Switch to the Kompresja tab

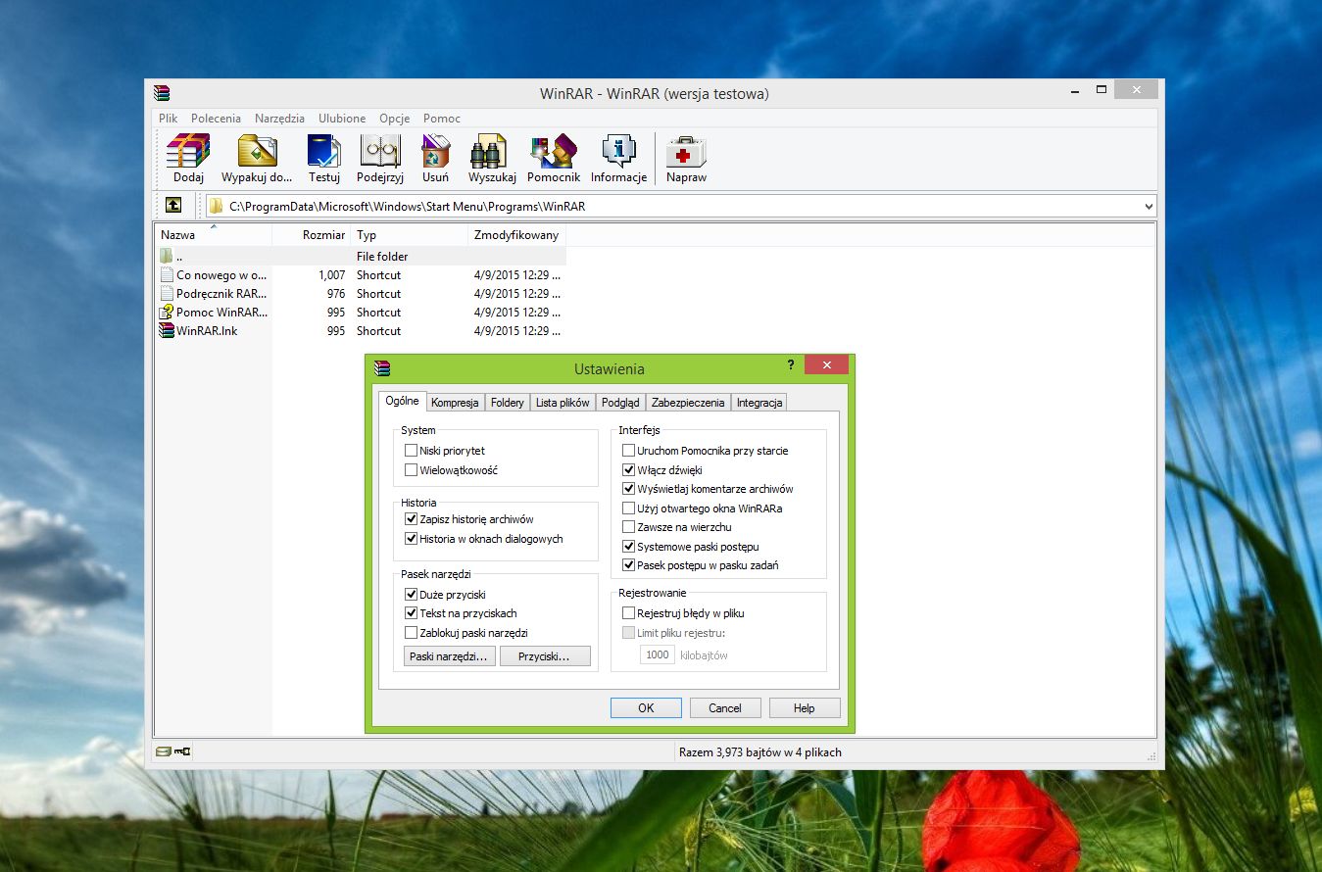tap(455, 403)
